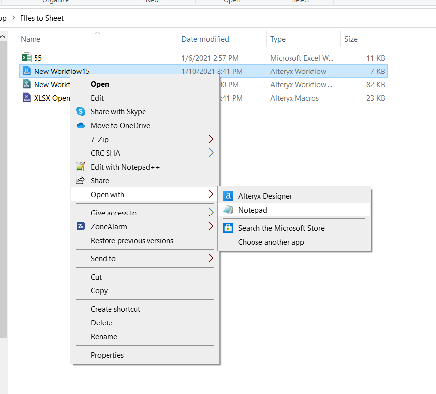The width and height of the screenshot is (436, 394).
Task: Click the ZoneAlarm icon
Action: click(x=80, y=226)
